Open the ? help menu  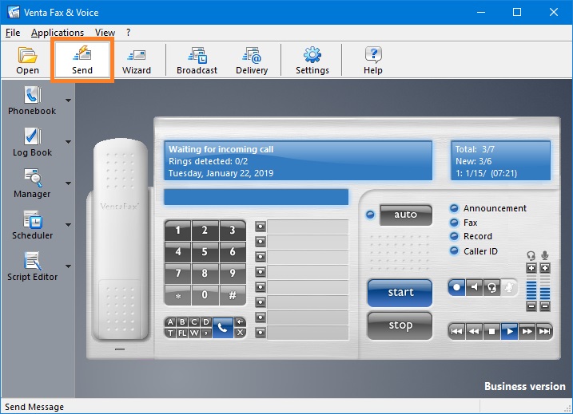click(x=129, y=33)
